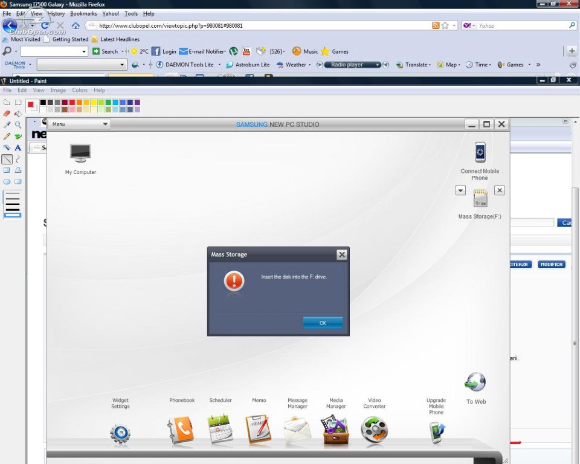Open the Firefox Tools menu
This screenshot has height=464, width=580.
click(131, 14)
